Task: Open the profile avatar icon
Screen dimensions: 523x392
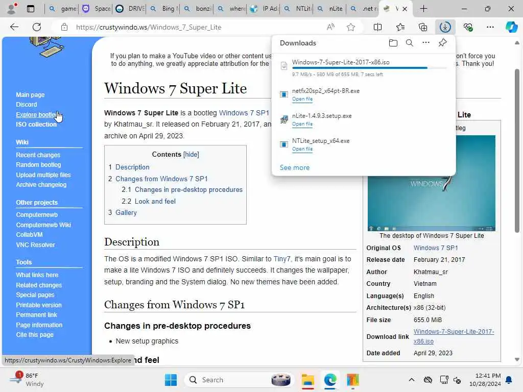Action: [x=12, y=8]
